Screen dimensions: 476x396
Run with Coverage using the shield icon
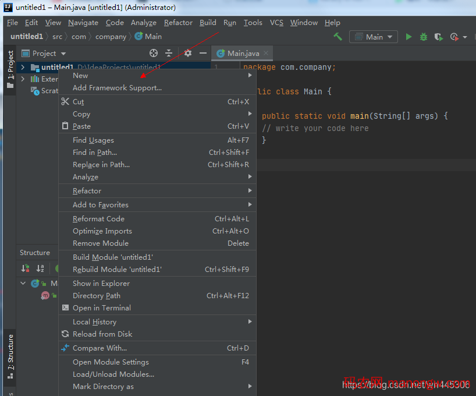[x=438, y=37]
